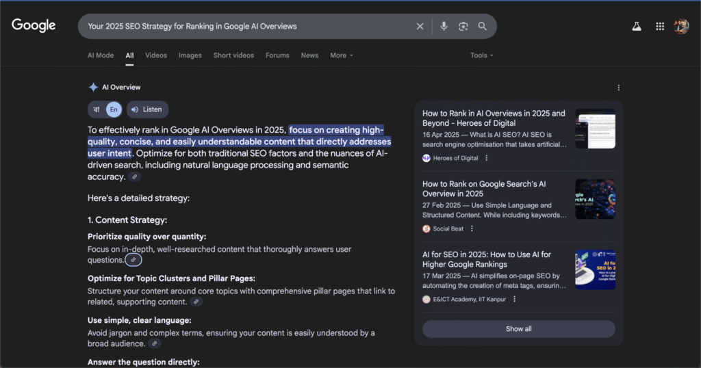The height and width of the screenshot is (368, 701).
Task: Open the Short videos tab
Action: [x=233, y=55]
